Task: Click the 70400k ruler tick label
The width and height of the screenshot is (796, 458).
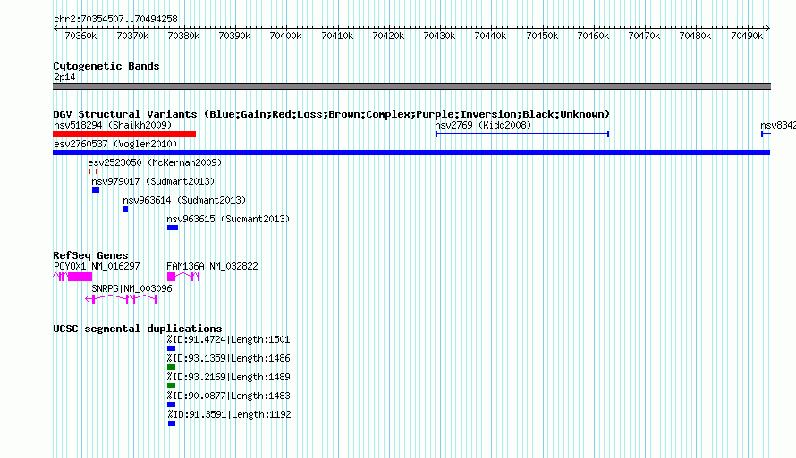Action: [x=285, y=36]
